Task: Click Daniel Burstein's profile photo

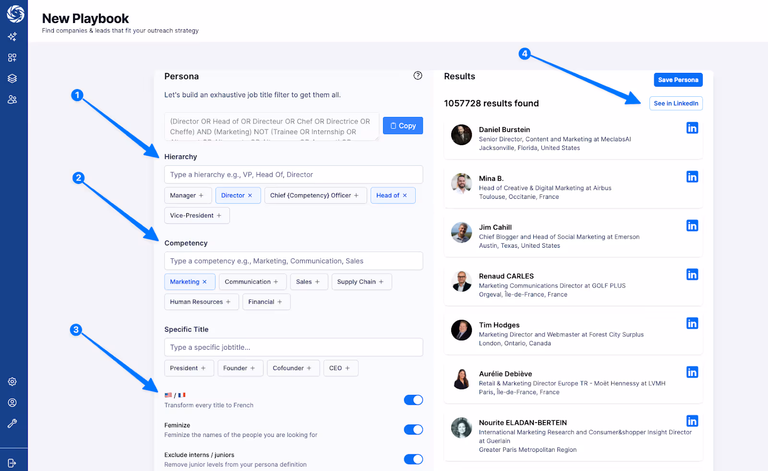Action: point(461,135)
